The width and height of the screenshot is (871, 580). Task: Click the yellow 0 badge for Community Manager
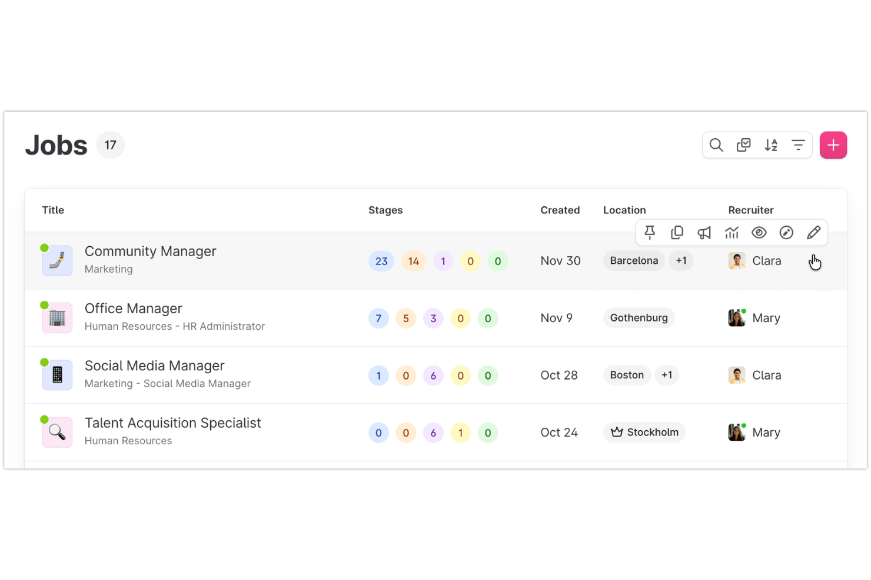470,261
